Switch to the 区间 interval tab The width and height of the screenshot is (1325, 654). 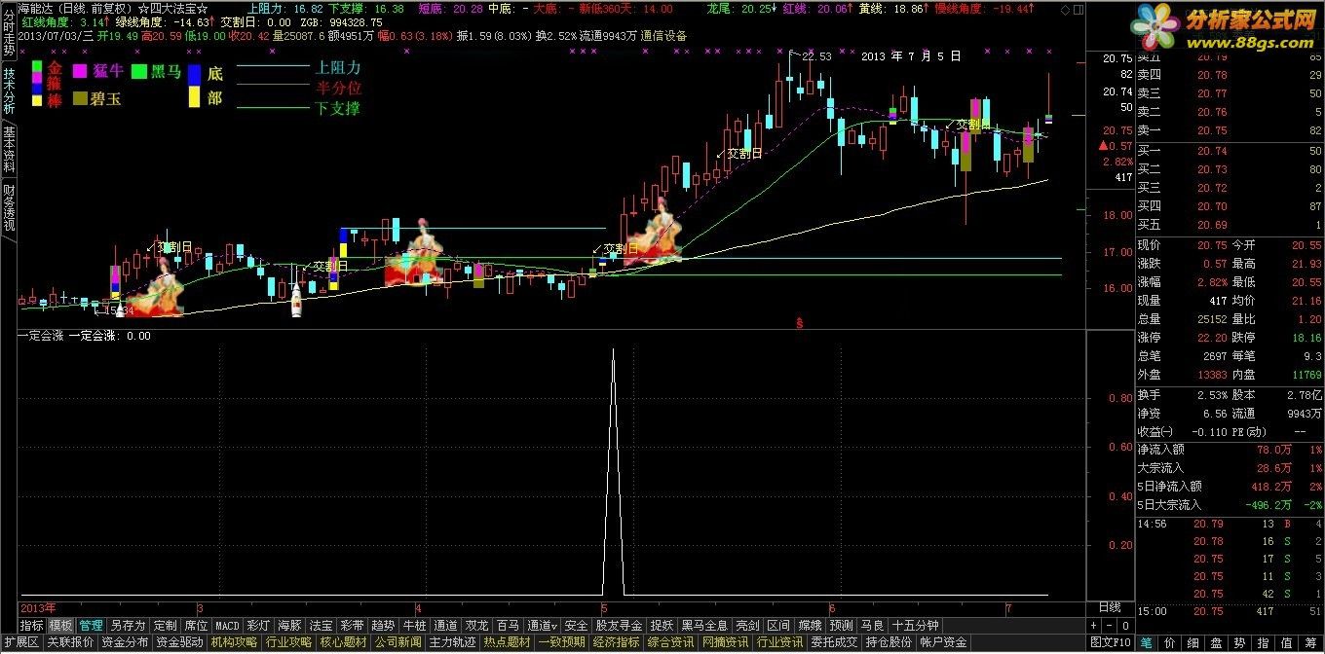[778, 625]
